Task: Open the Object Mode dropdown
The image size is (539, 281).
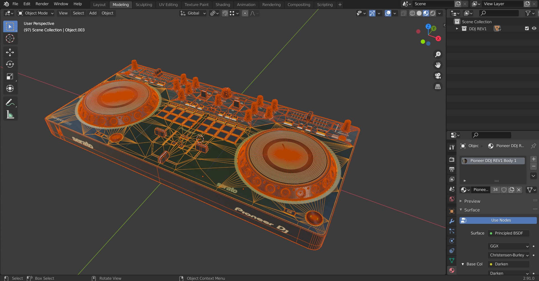Action: (35, 13)
